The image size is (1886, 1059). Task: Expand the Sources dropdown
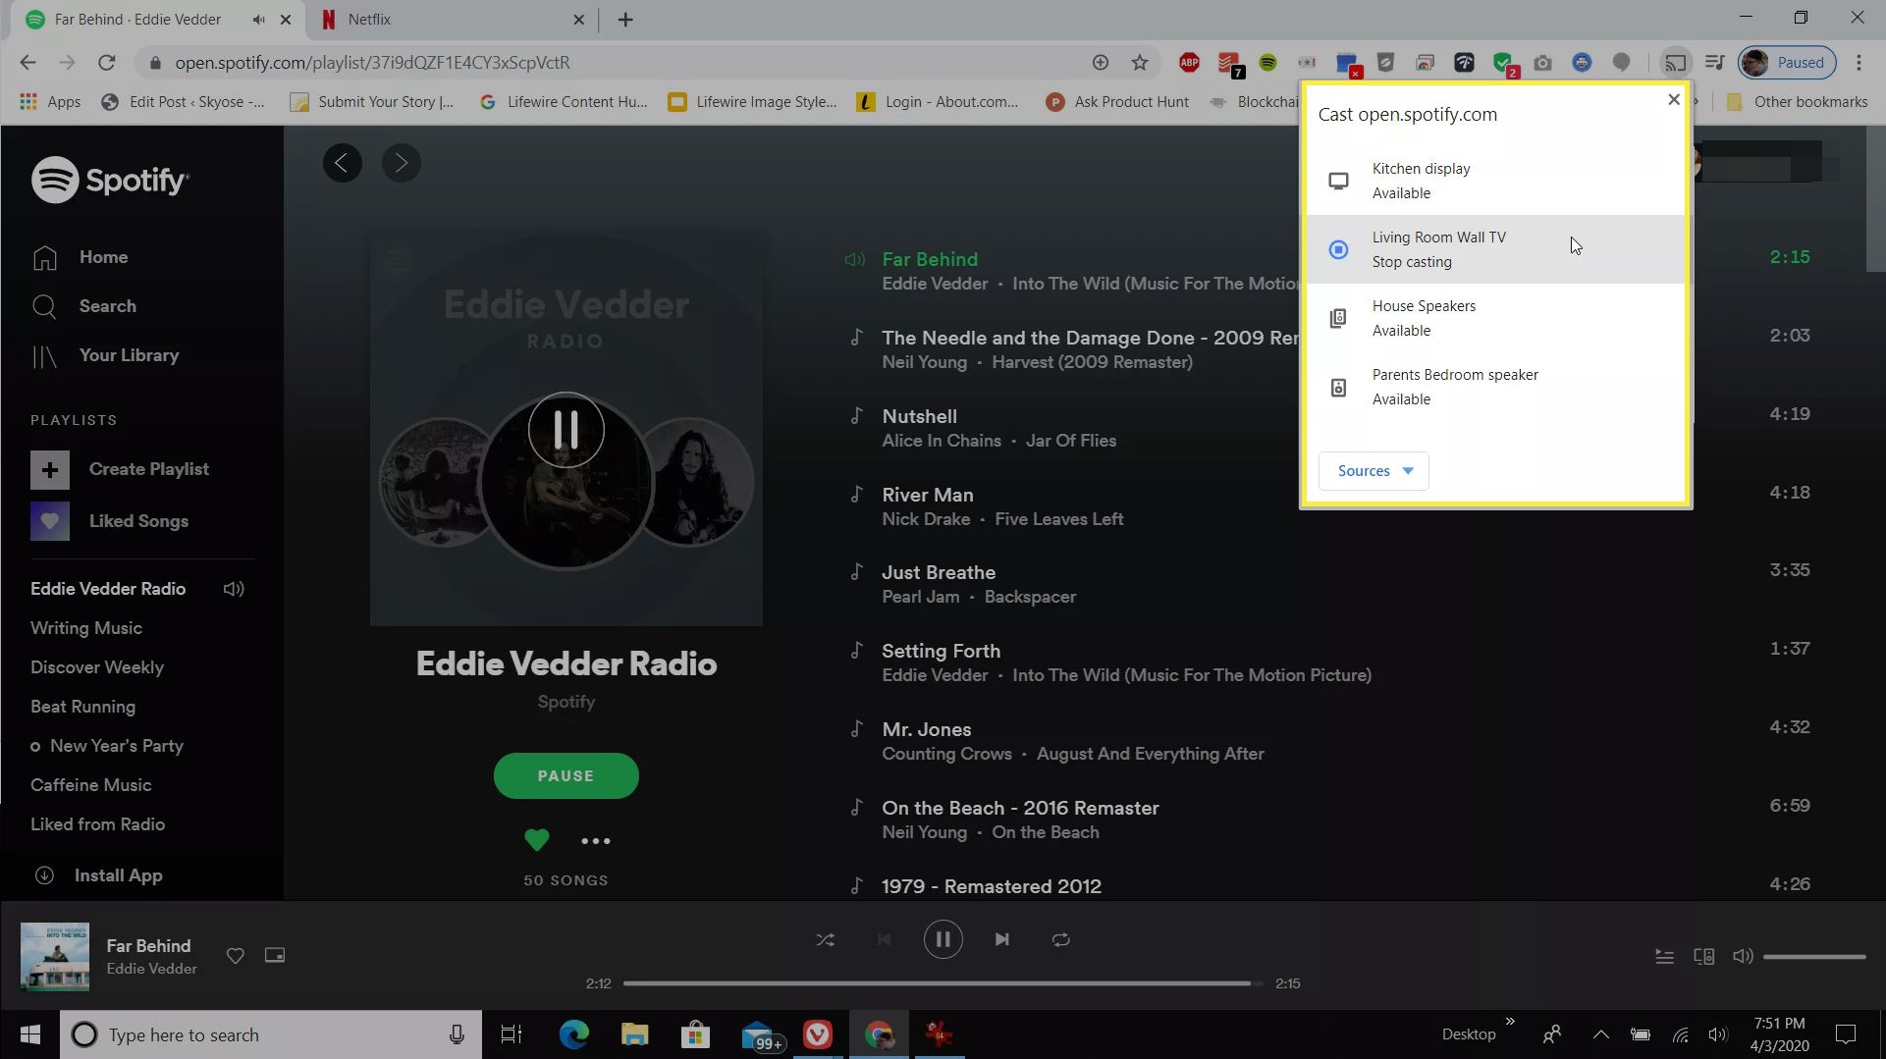coord(1374,471)
